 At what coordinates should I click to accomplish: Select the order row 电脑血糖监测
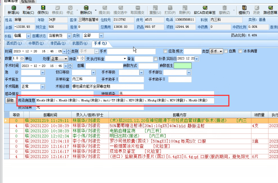tap(141, 131)
